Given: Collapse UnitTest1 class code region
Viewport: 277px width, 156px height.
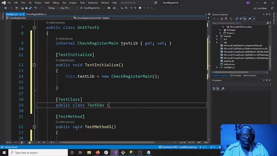Looking at the screenshot, I should coord(34,28).
